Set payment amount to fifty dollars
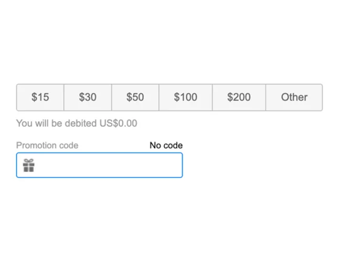 [135, 97]
